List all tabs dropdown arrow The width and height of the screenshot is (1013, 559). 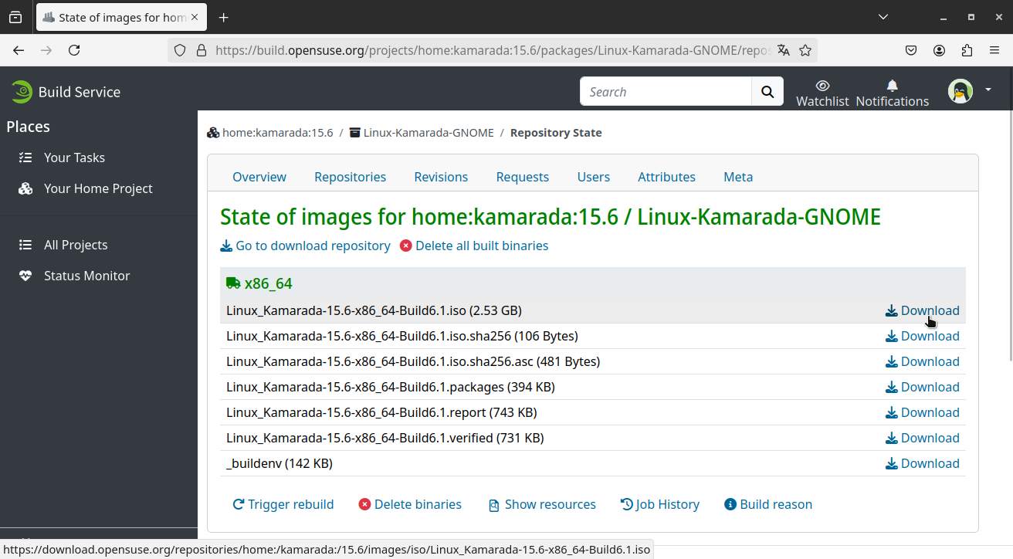pyautogui.click(x=883, y=17)
